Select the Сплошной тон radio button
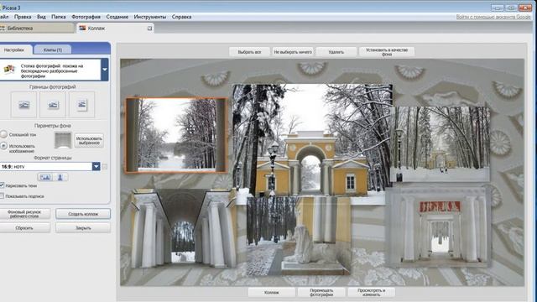The height and width of the screenshot is (302, 537). pyautogui.click(x=3, y=134)
